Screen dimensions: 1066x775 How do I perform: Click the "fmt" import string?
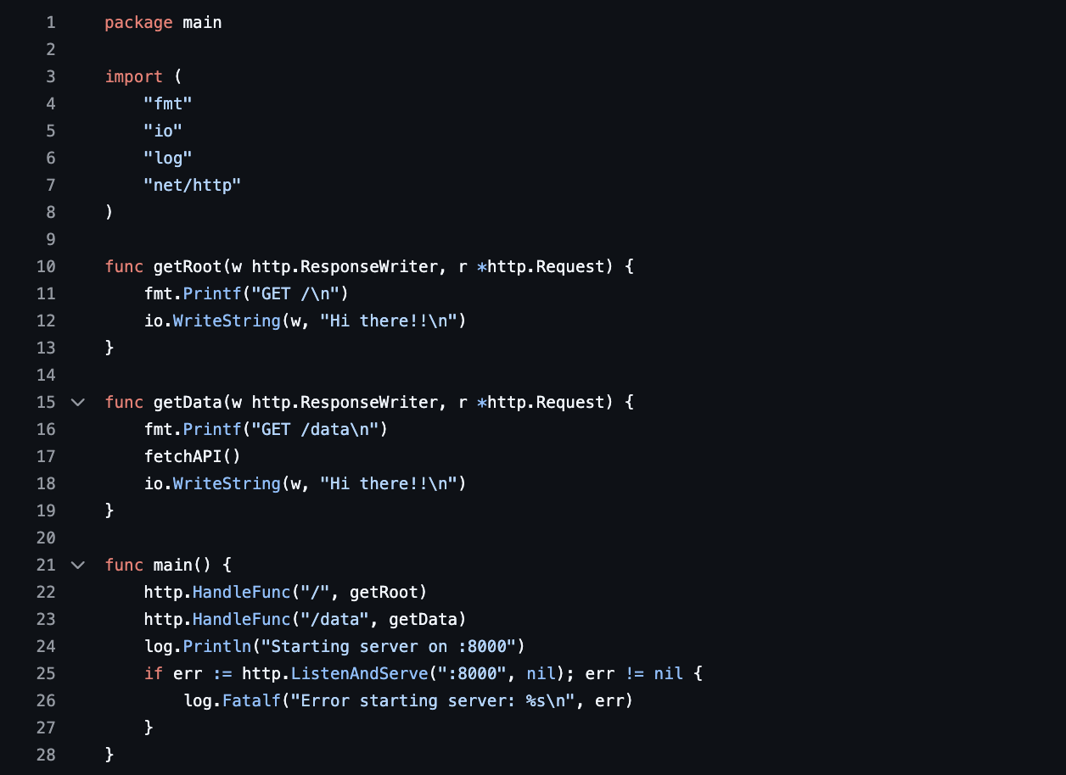coord(168,103)
